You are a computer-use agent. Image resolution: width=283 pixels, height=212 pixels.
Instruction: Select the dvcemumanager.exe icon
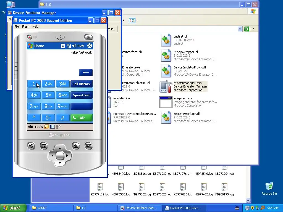click(x=166, y=86)
